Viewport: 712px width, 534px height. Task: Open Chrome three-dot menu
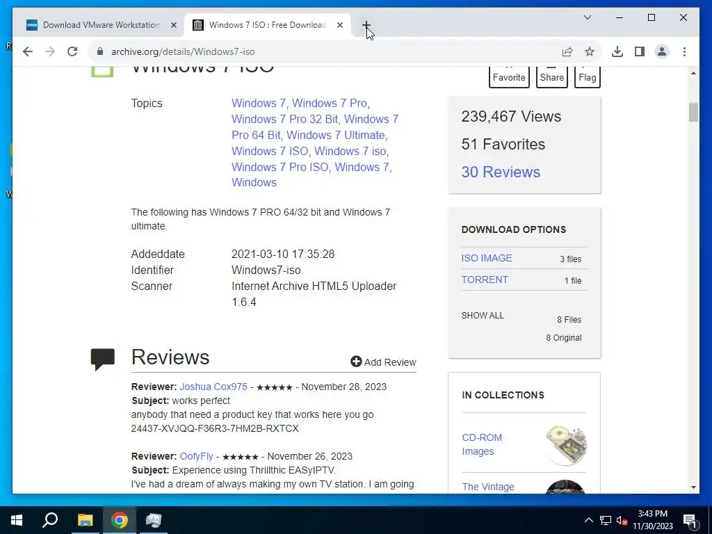point(684,51)
